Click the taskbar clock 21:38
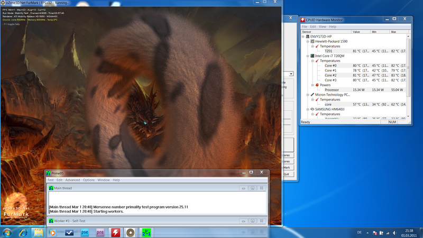 409,231
